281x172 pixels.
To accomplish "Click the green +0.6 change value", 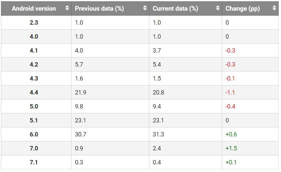I will [231, 134].
